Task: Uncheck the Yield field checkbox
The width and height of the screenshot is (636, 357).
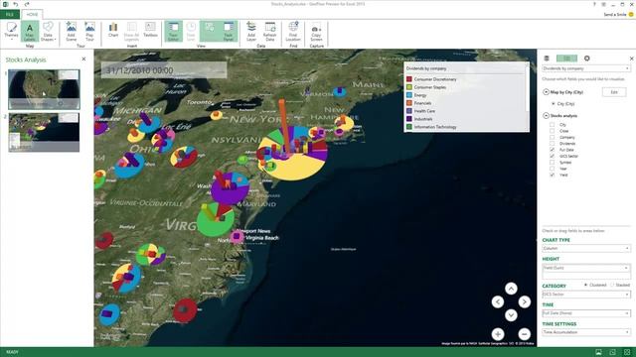Action: coord(553,175)
